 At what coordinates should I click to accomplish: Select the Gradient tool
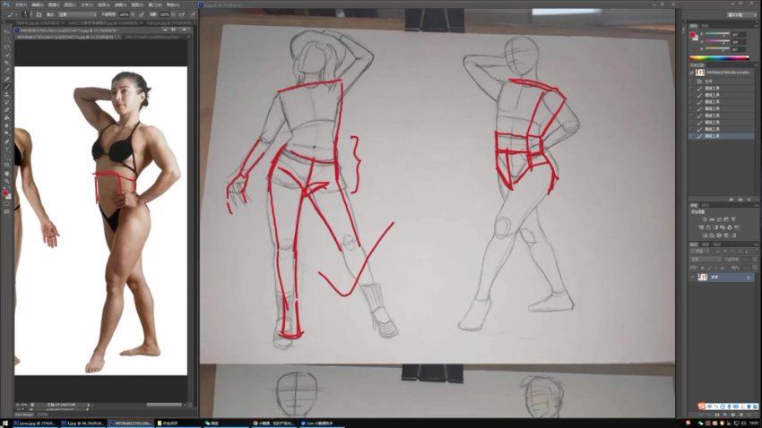point(7,118)
